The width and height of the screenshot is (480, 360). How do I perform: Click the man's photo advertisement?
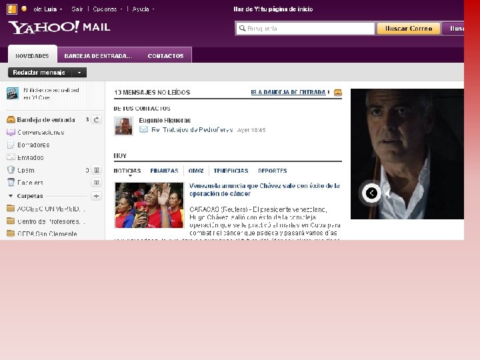[x=407, y=154]
